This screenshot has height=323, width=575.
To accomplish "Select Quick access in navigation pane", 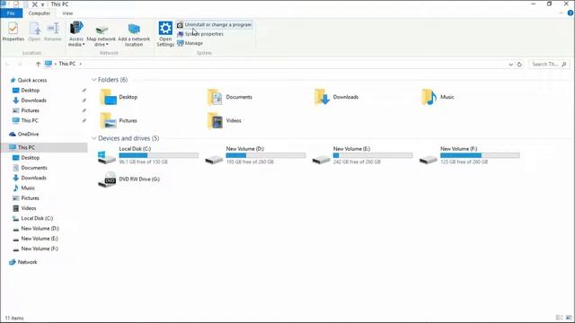I will pos(29,80).
